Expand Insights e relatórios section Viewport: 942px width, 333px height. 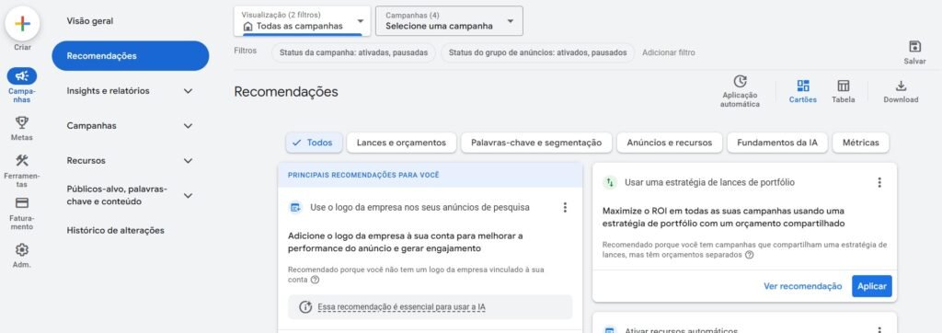(x=188, y=91)
